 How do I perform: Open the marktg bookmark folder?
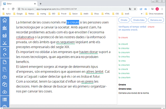click(x=41, y=14)
